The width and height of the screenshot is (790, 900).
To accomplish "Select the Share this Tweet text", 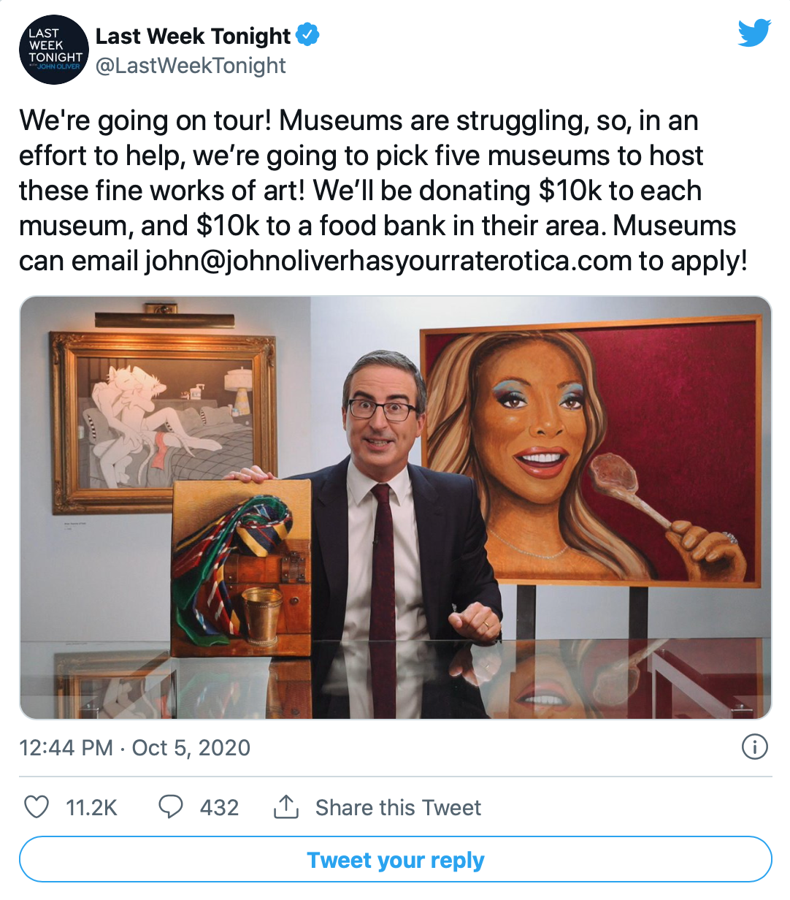I will (398, 807).
